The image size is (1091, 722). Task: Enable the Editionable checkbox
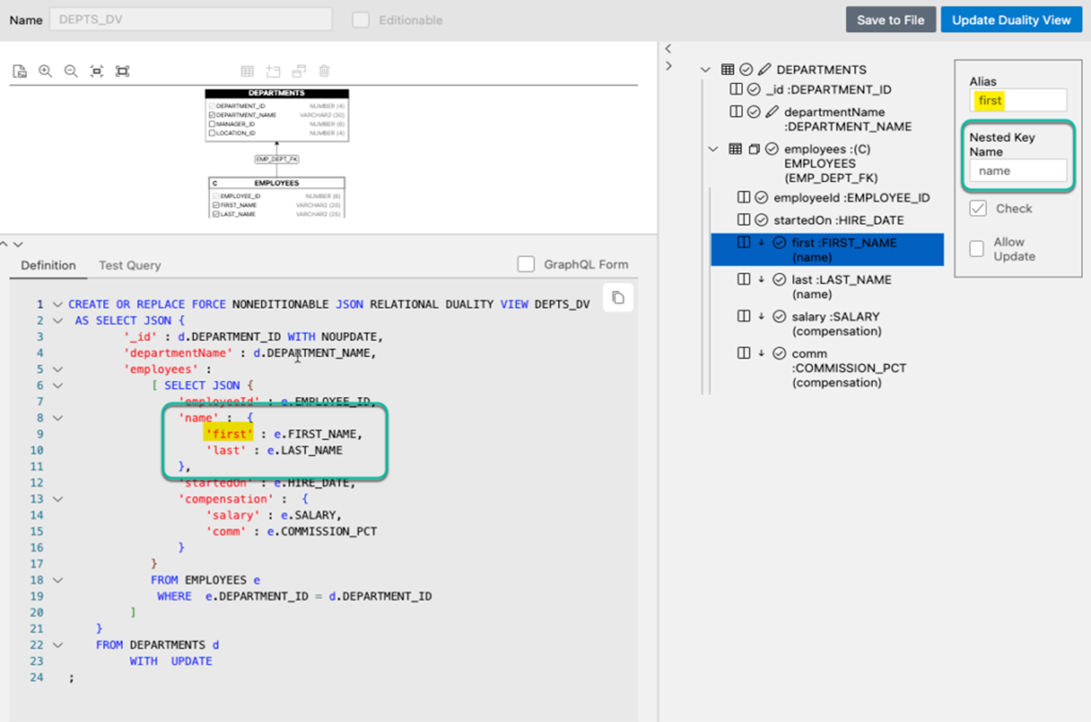pos(360,20)
